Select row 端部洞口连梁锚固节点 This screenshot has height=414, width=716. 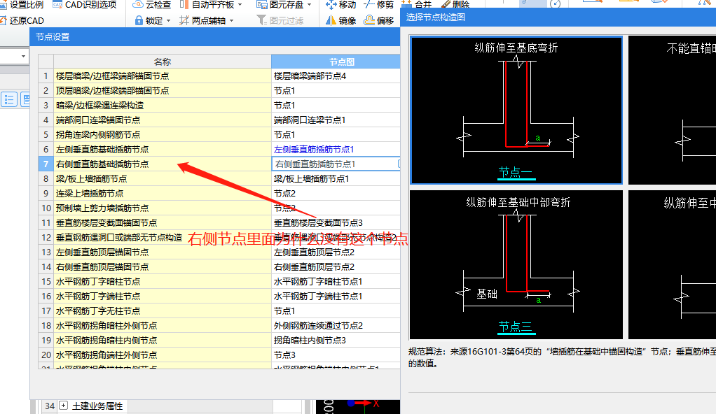click(162, 120)
